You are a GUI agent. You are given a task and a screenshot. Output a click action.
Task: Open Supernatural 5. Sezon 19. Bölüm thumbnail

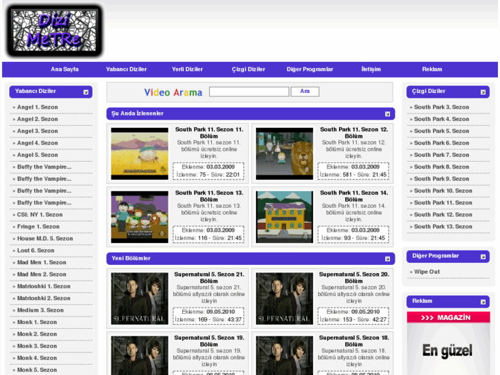(x=140, y=355)
